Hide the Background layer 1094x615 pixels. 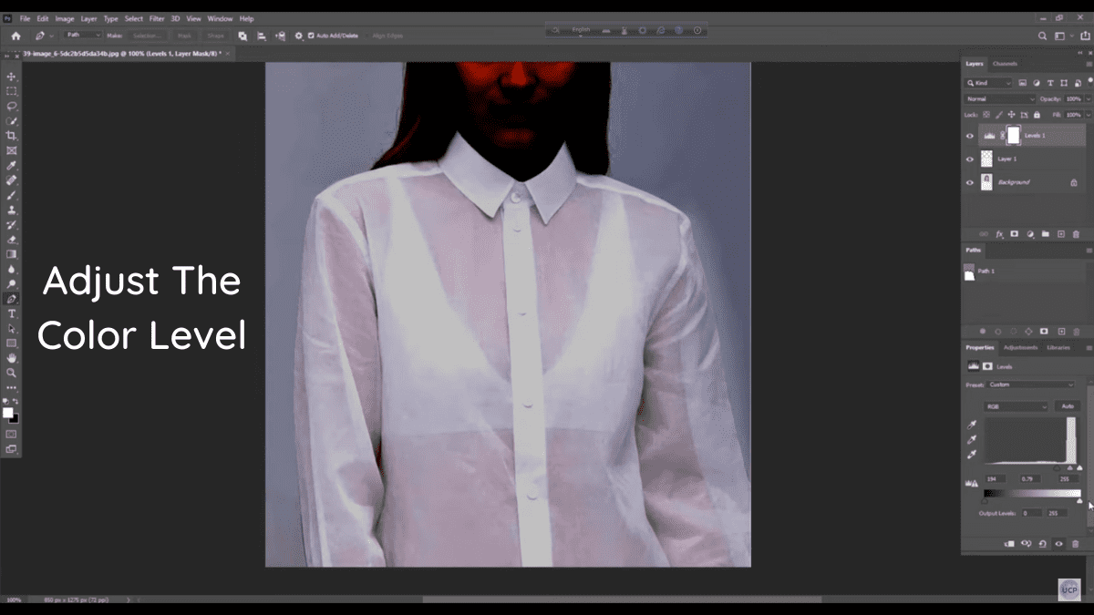coord(970,182)
